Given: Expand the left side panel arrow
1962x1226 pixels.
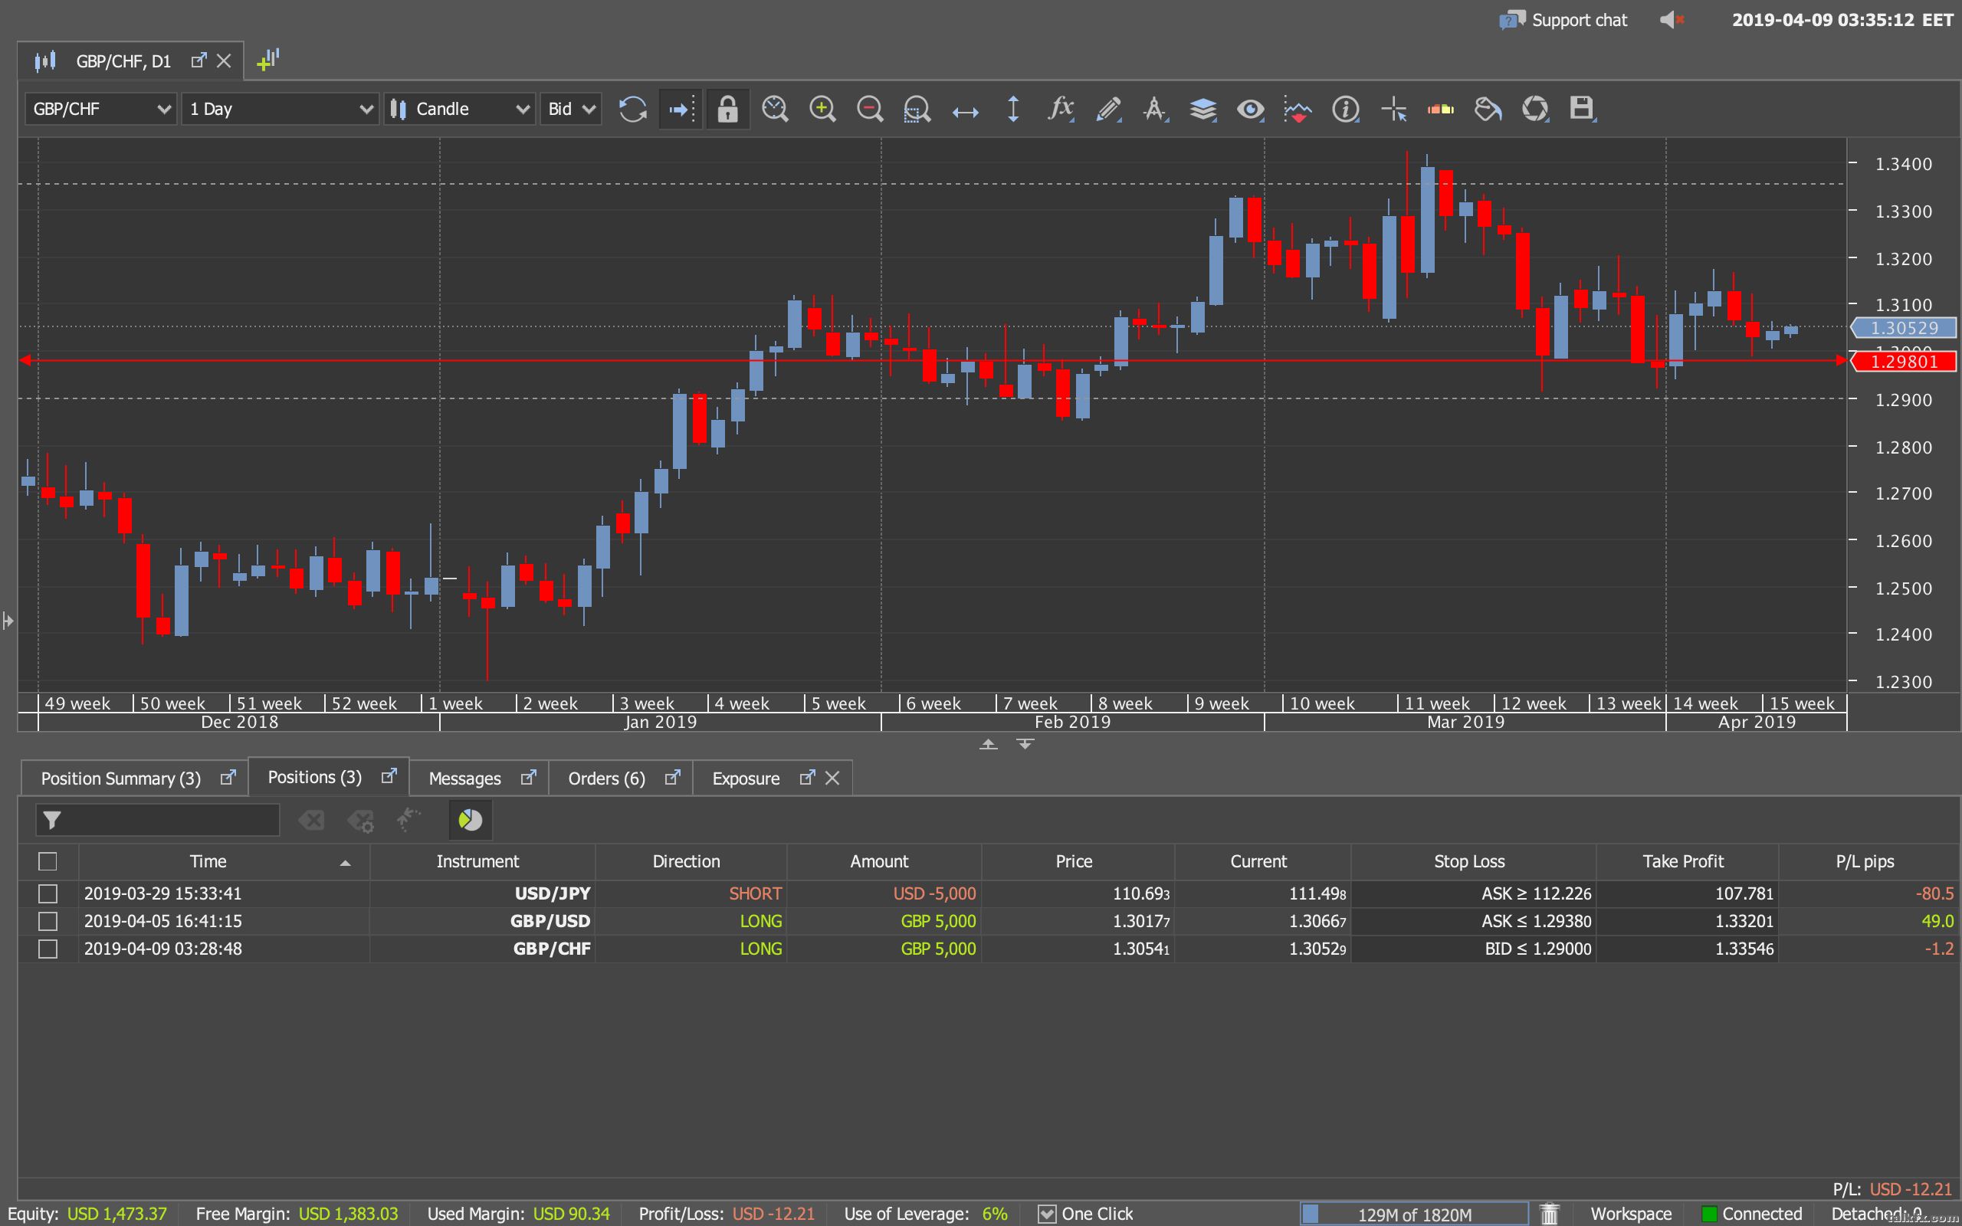Looking at the screenshot, I should 8,621.
